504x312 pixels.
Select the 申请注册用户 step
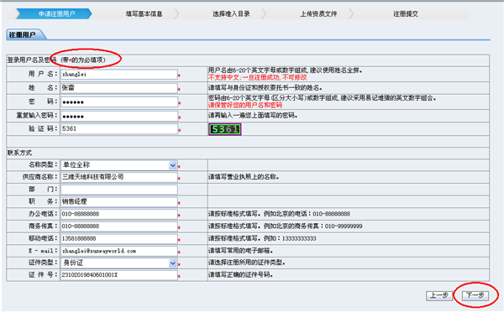click(55, 13)
